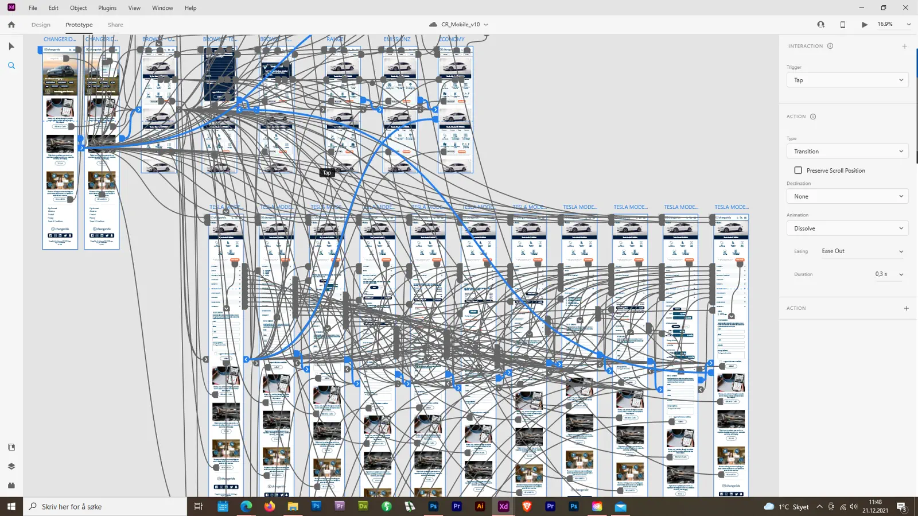Switch to the Design tab
This screenshot has height=516, width=918.
41,25
